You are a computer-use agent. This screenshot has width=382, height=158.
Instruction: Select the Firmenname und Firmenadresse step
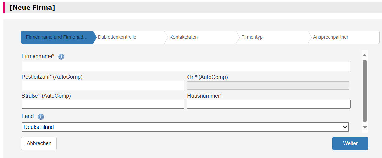(x=57, y=37)
